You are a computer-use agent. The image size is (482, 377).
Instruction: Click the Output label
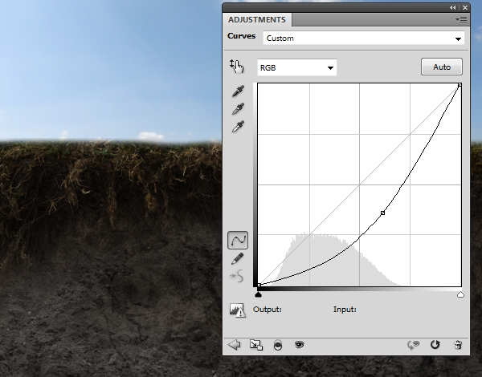(268, 310)
